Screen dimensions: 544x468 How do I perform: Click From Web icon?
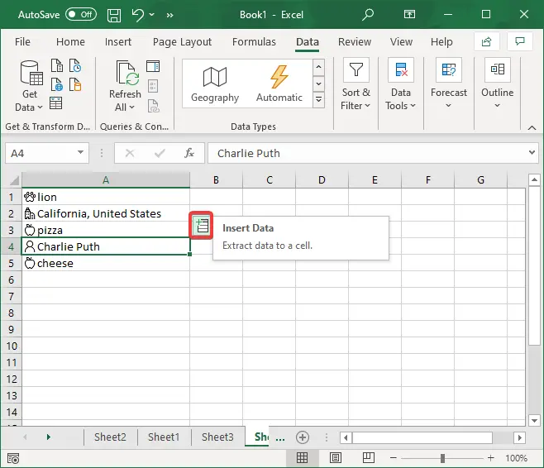pos(57,84)
